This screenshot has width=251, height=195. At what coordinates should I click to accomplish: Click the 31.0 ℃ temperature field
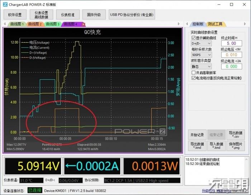coord(32,180)
